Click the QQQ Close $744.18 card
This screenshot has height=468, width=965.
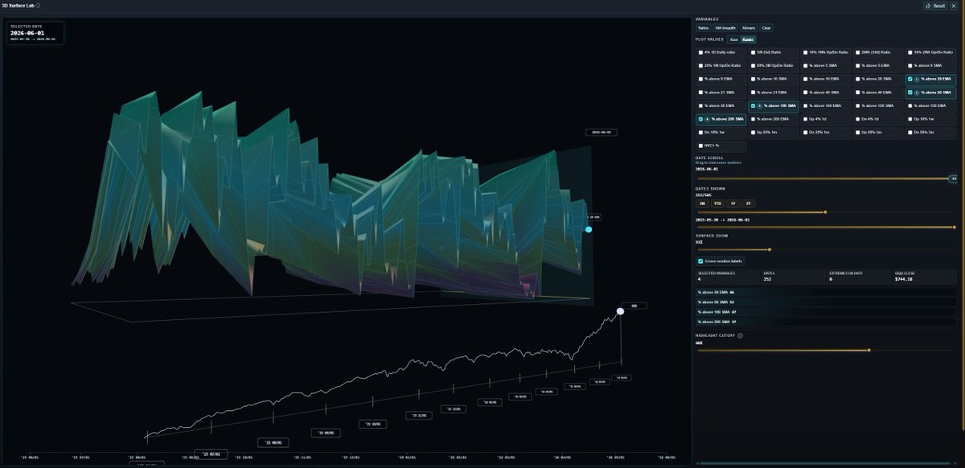click(925, 277)
